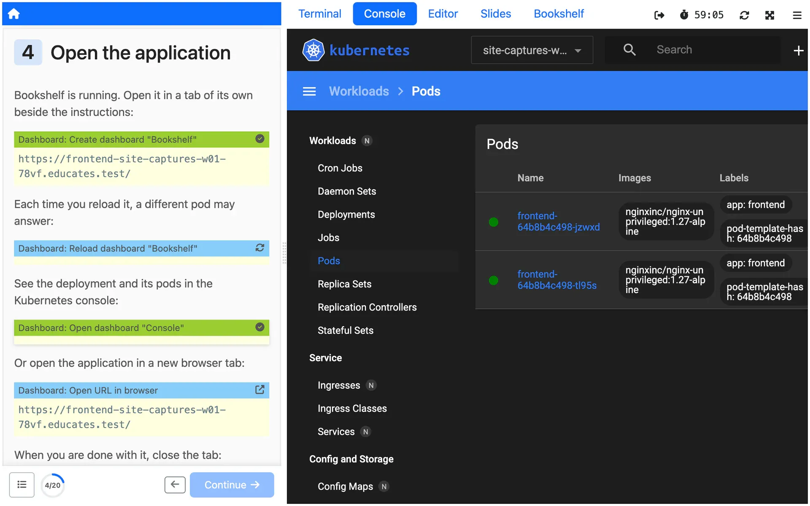Open the workshop hamburger menu at top right
The width and height of the screenshot is (810, 506).
coord(797,15)
